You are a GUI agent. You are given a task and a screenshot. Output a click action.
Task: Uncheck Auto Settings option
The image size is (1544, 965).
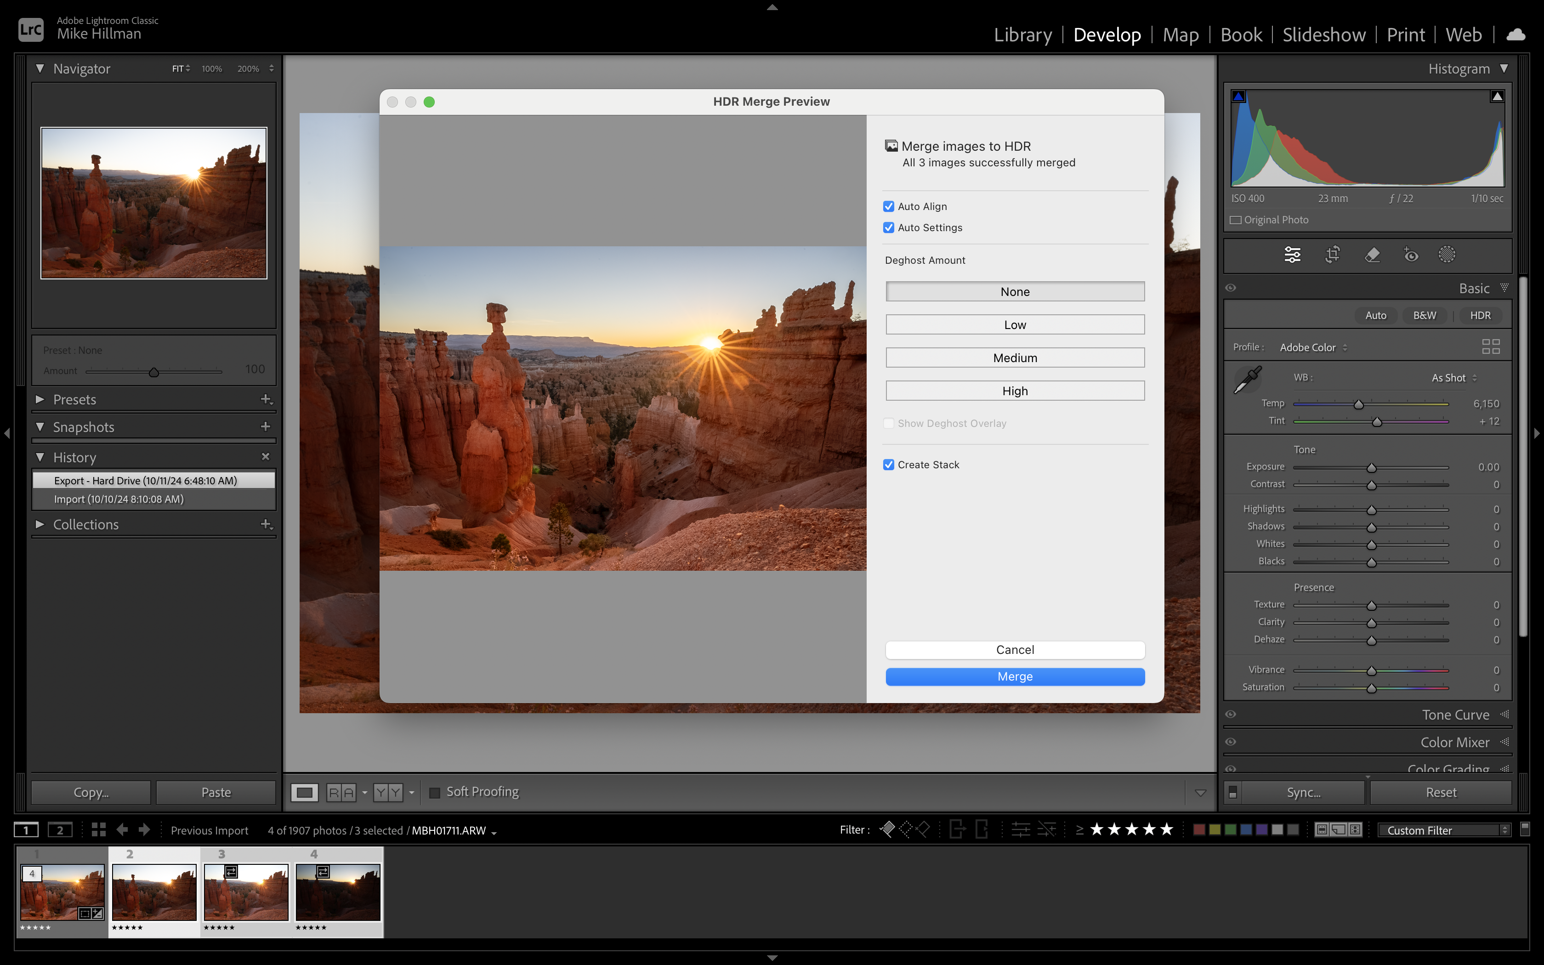[x=888, y=227]
